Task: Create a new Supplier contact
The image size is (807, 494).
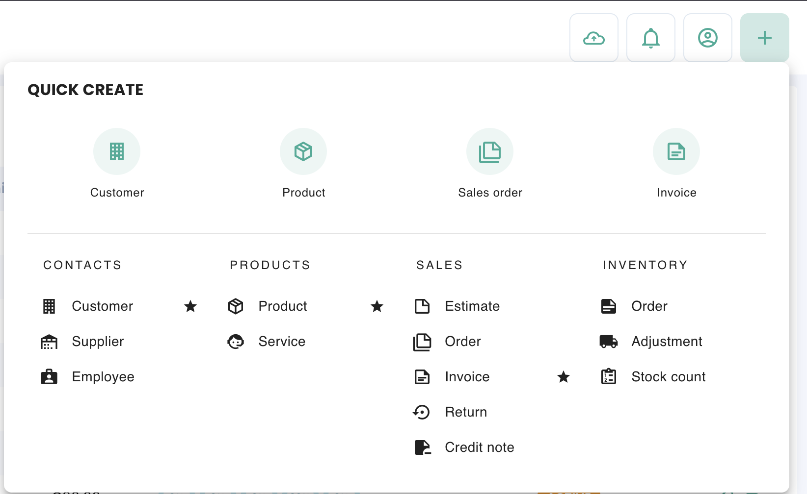Action: coord(98,342)
